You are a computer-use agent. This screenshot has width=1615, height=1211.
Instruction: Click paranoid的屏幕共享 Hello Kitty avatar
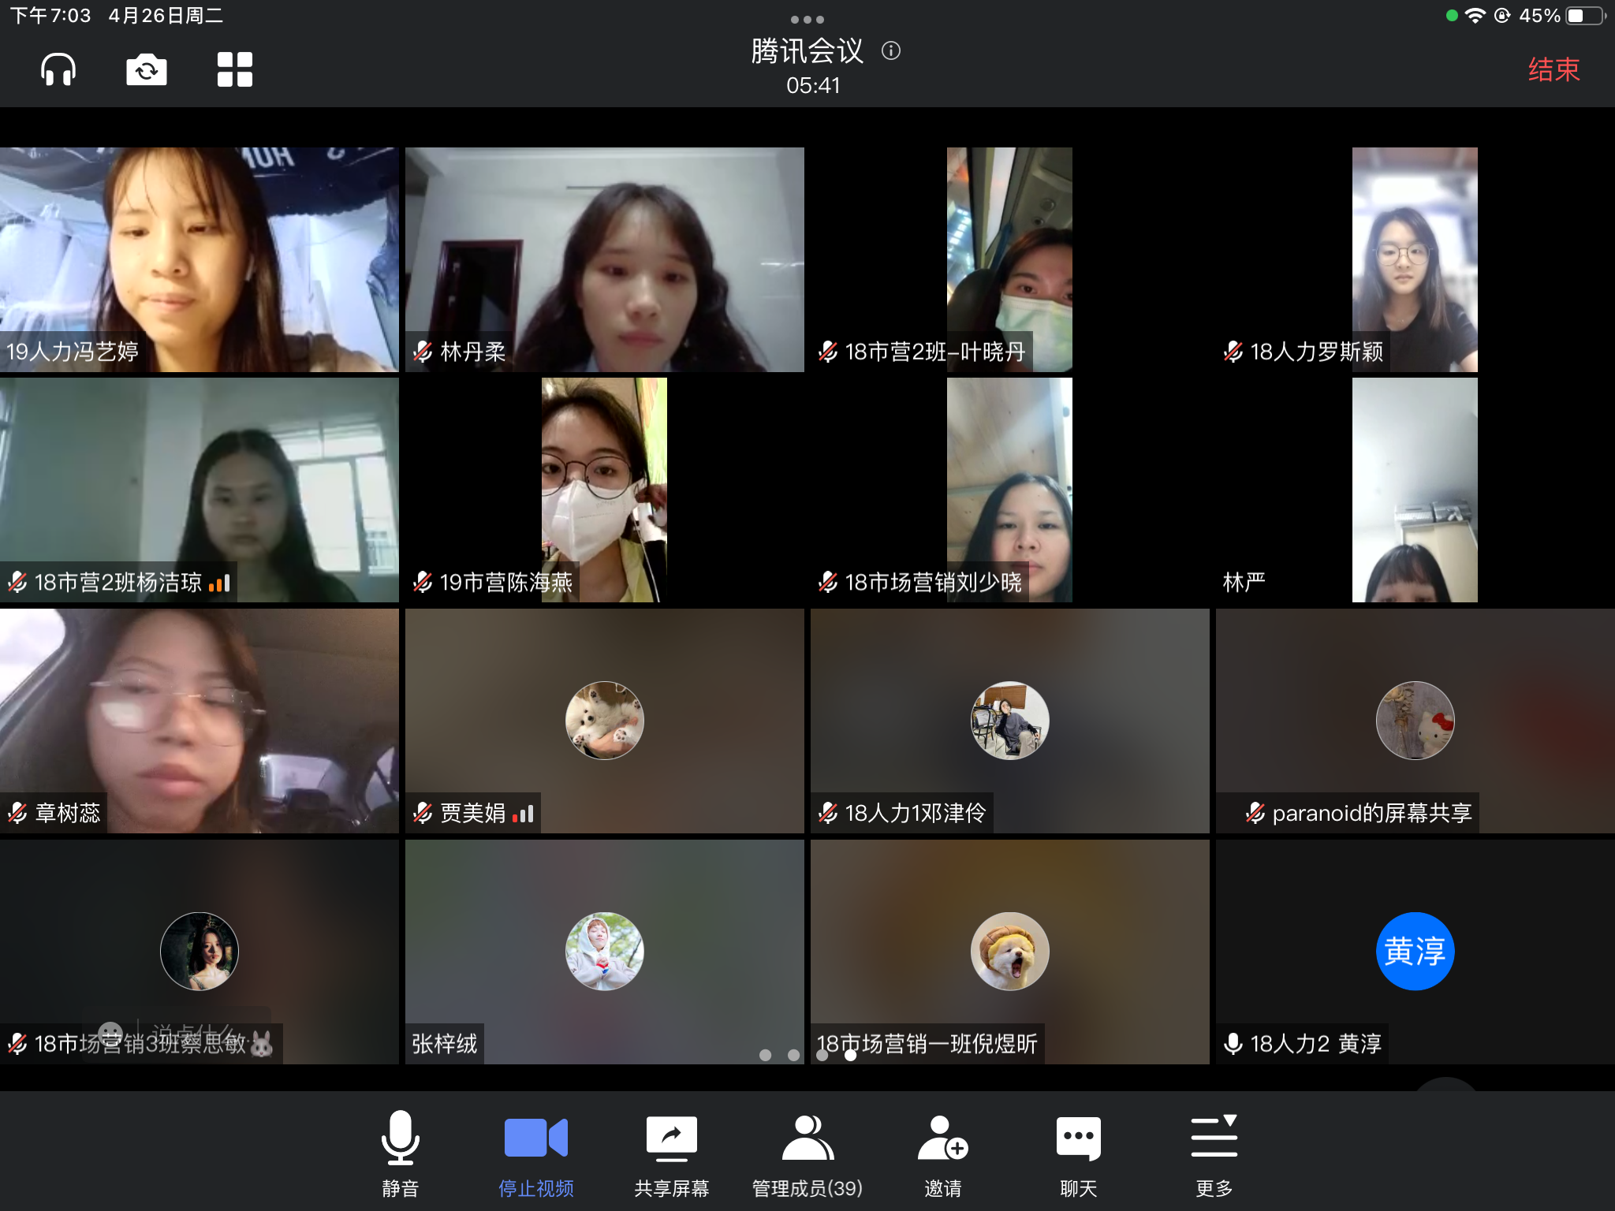1415,721
